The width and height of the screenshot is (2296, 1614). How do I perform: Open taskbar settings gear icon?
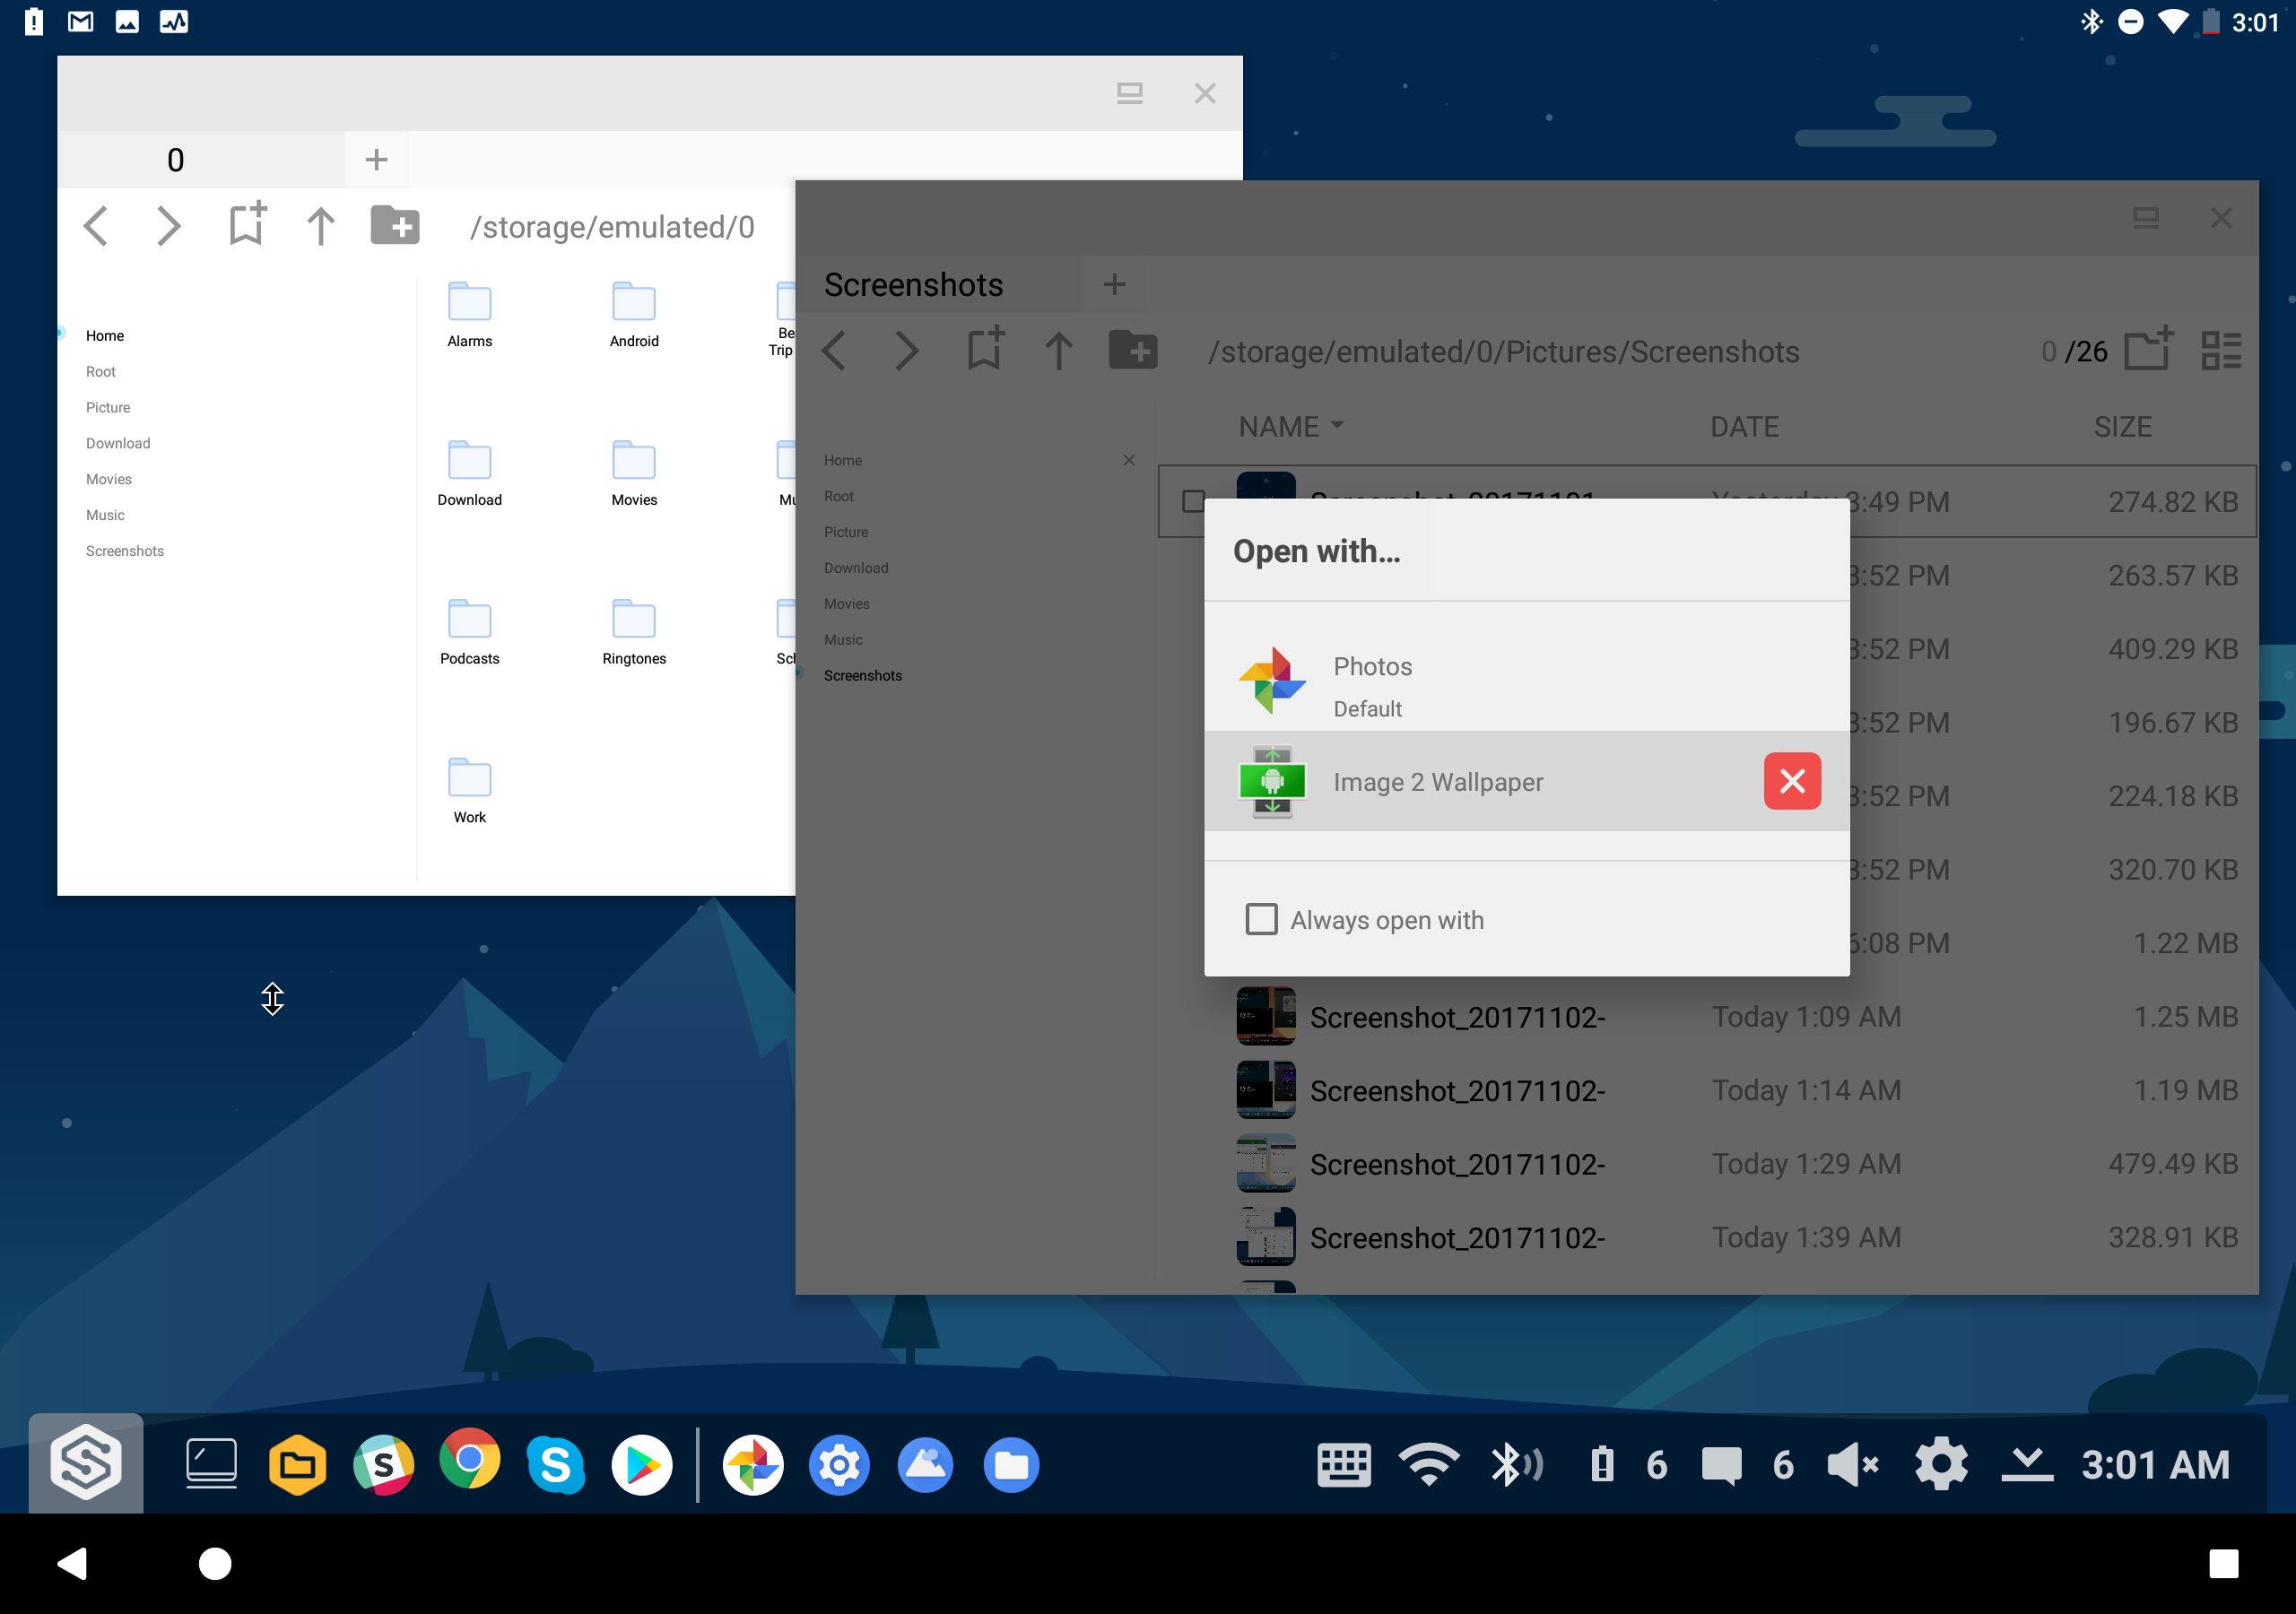click(1940, 1464)
